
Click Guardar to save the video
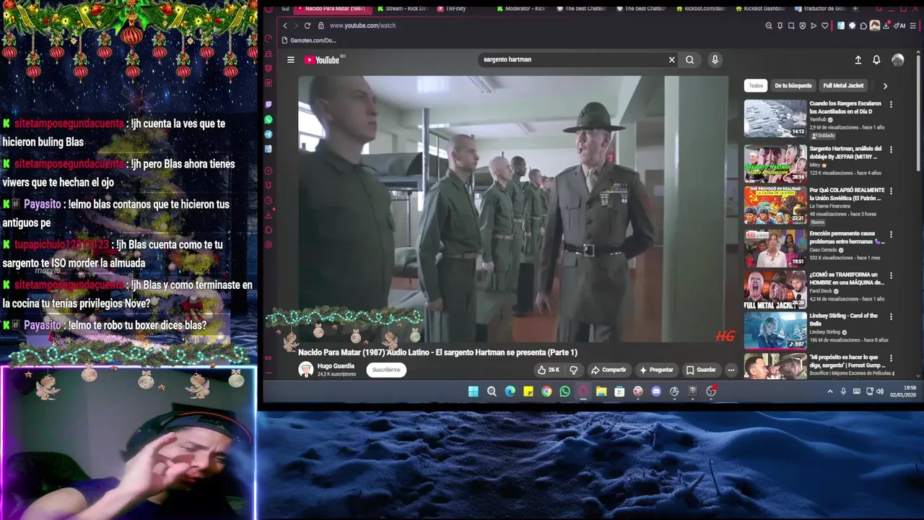(x=701, y=370)
